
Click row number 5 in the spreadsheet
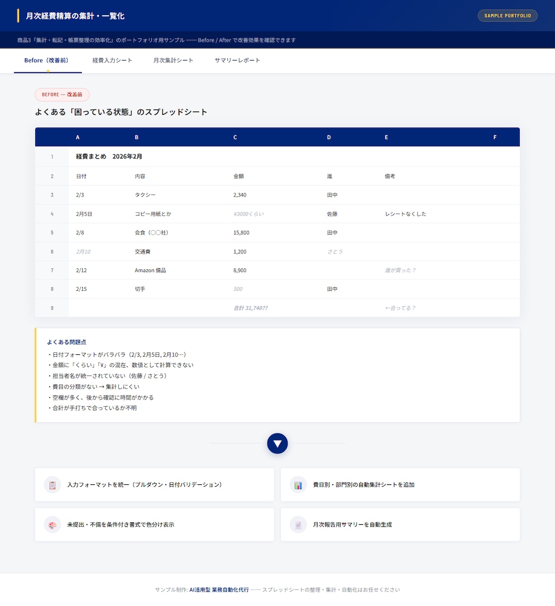(x=52, y=233)
